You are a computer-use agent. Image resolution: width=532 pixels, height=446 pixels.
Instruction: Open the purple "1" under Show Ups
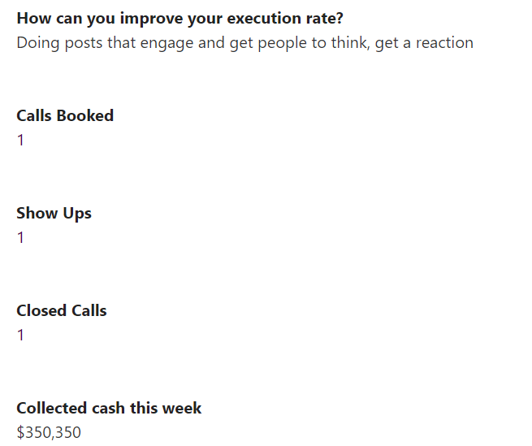[x=21, y=238]
